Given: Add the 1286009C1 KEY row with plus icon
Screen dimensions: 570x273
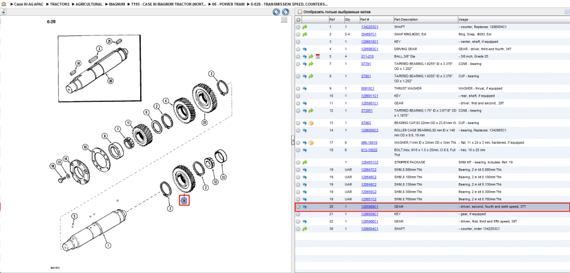Looking at the screenshot, I should click(298, 214).
